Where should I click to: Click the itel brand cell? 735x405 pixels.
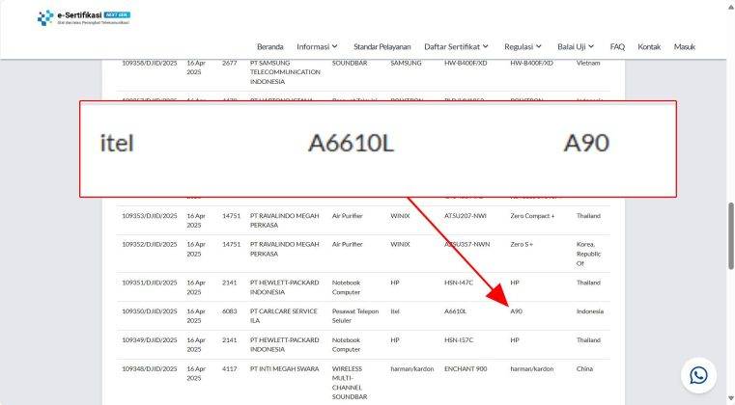tap(395, 311)
